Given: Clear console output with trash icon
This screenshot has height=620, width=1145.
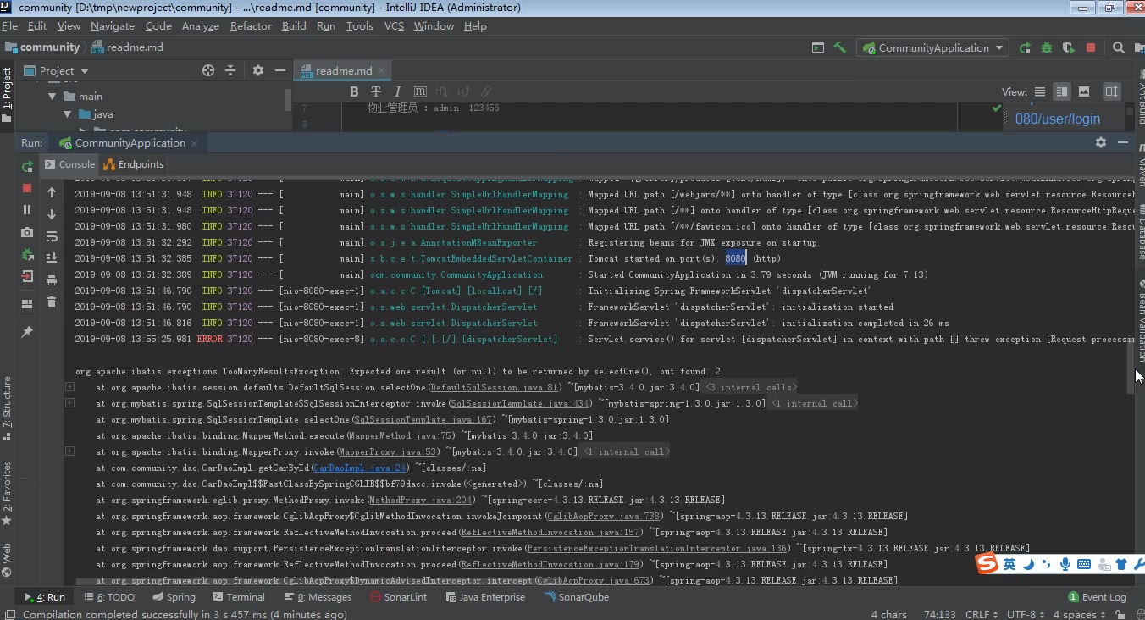Looking at the screenshot, I should pyautogui.click(x=52, y=302).
